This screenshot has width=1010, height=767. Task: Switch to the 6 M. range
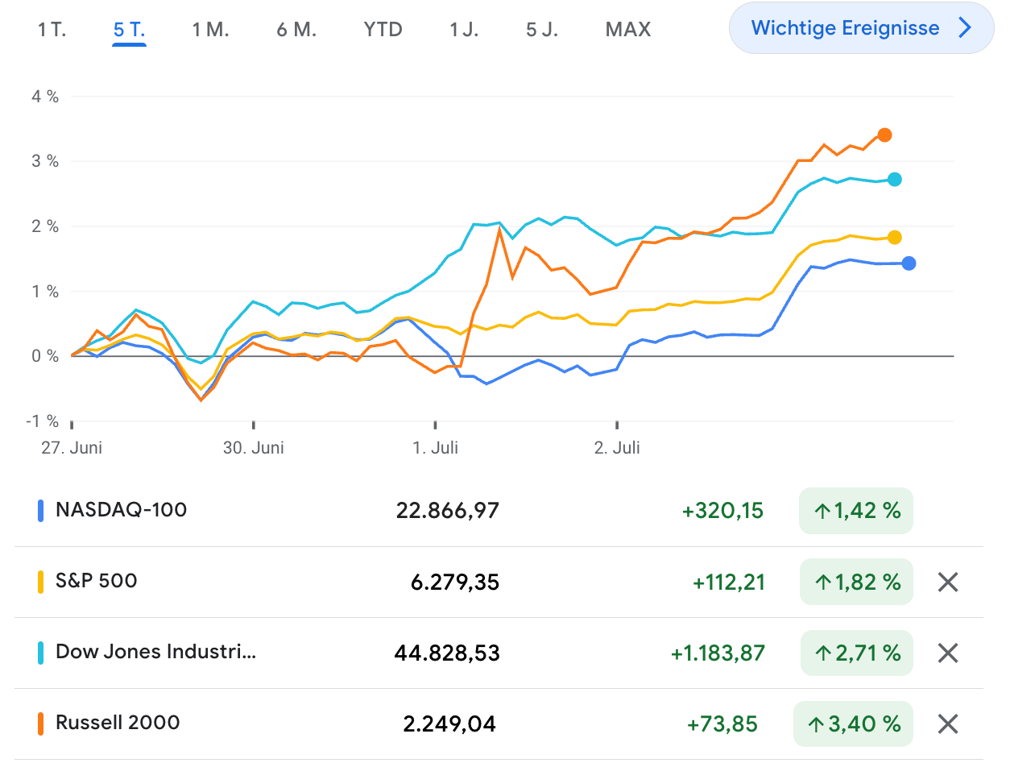296,30
